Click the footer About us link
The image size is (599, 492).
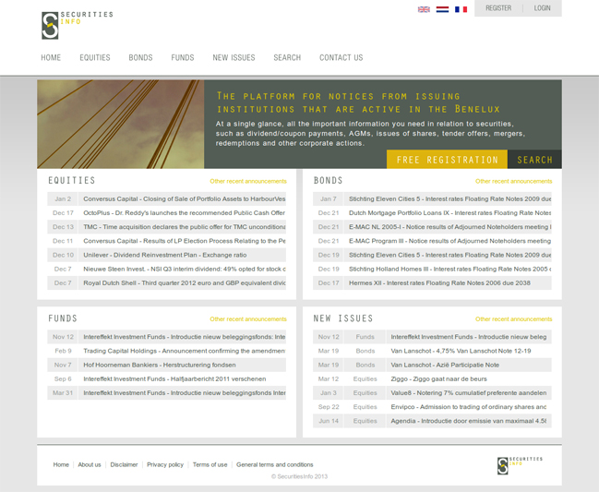click(x=90, y=464)
